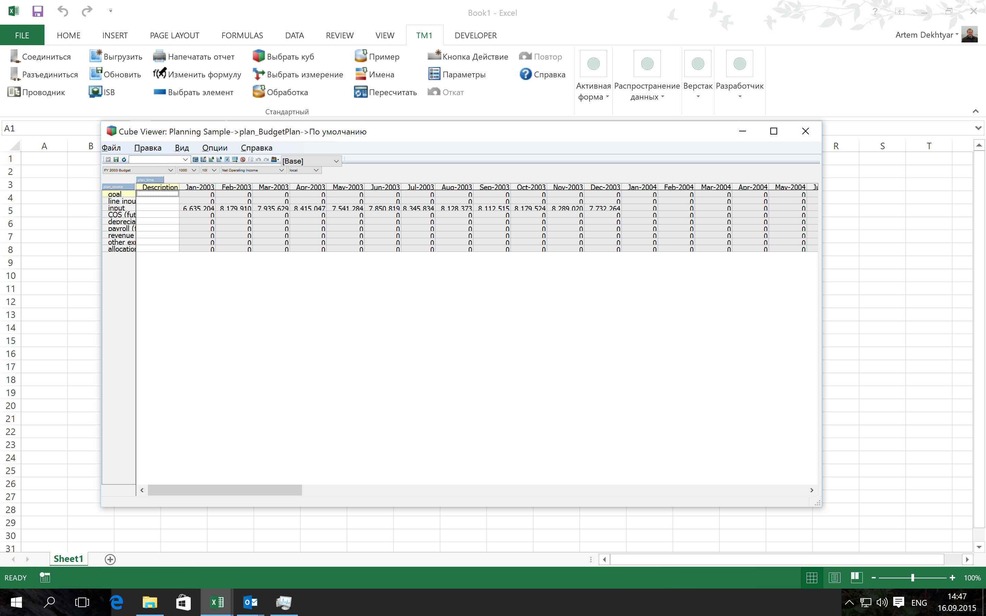
Task: Click Обработка process button
Action: 280,92
